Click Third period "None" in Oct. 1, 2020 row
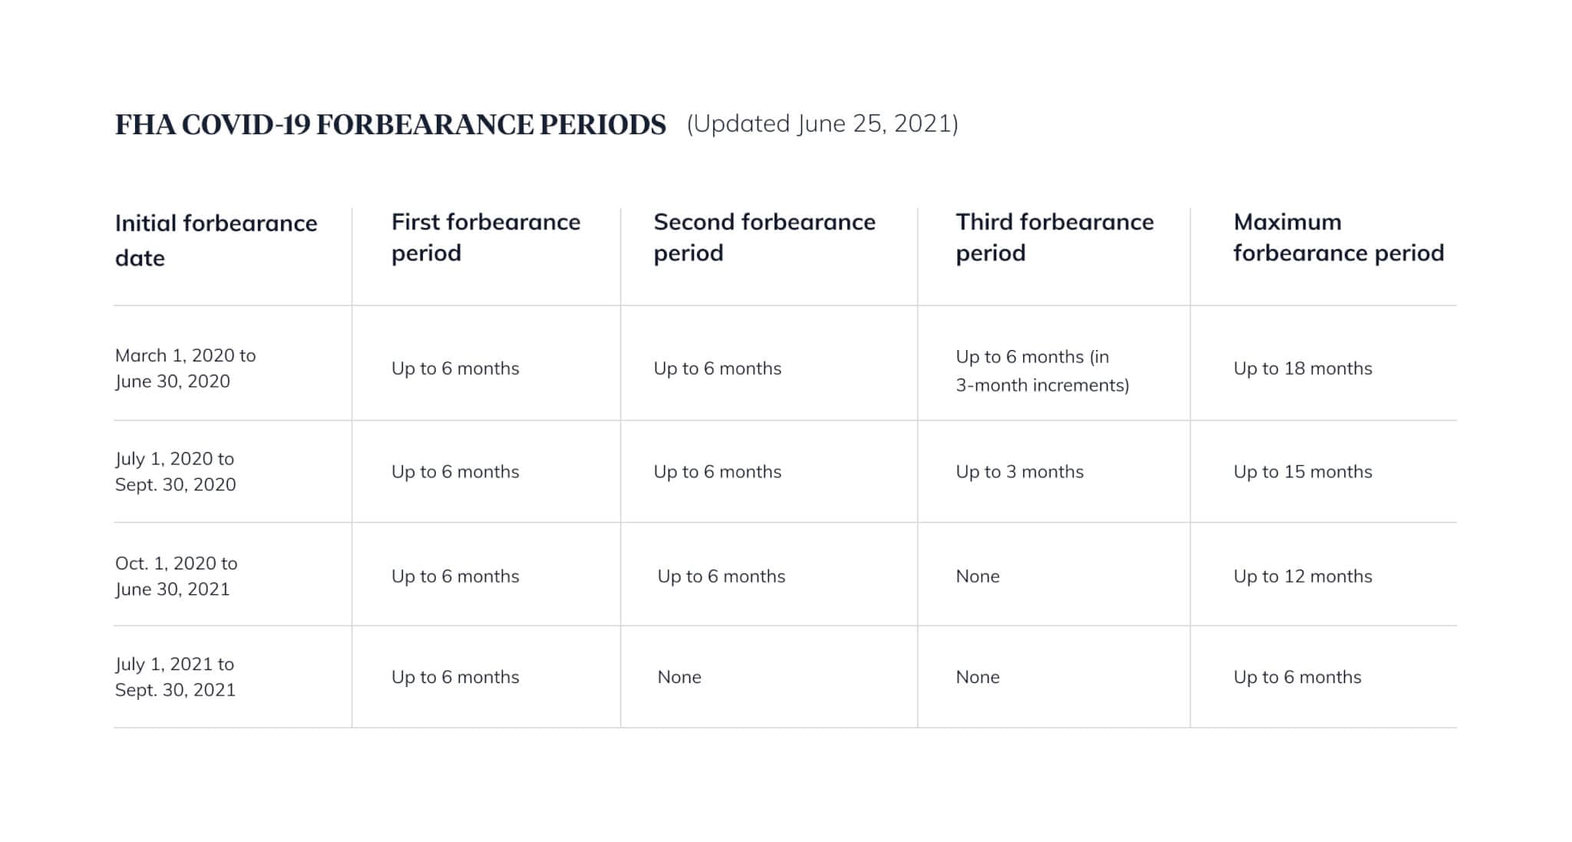Image resolution: width=1572 pixels, height=842 pixels. [x=977, y=576]
